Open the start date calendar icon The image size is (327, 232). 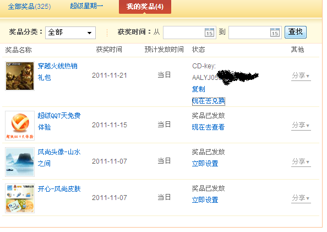coord(209,33)
